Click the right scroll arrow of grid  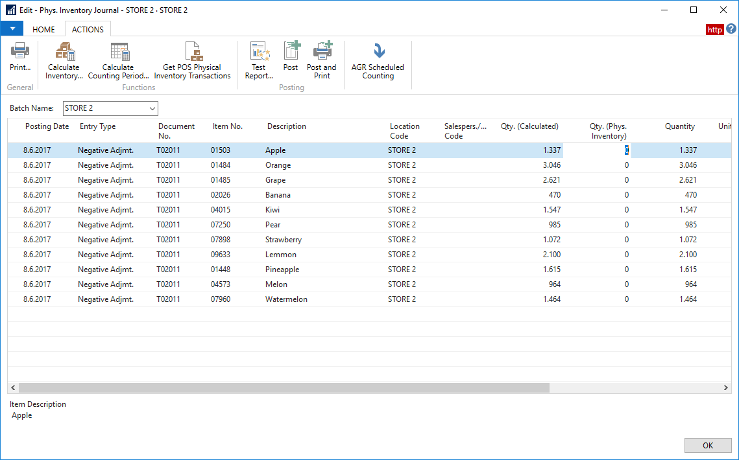tap(726, 387)
